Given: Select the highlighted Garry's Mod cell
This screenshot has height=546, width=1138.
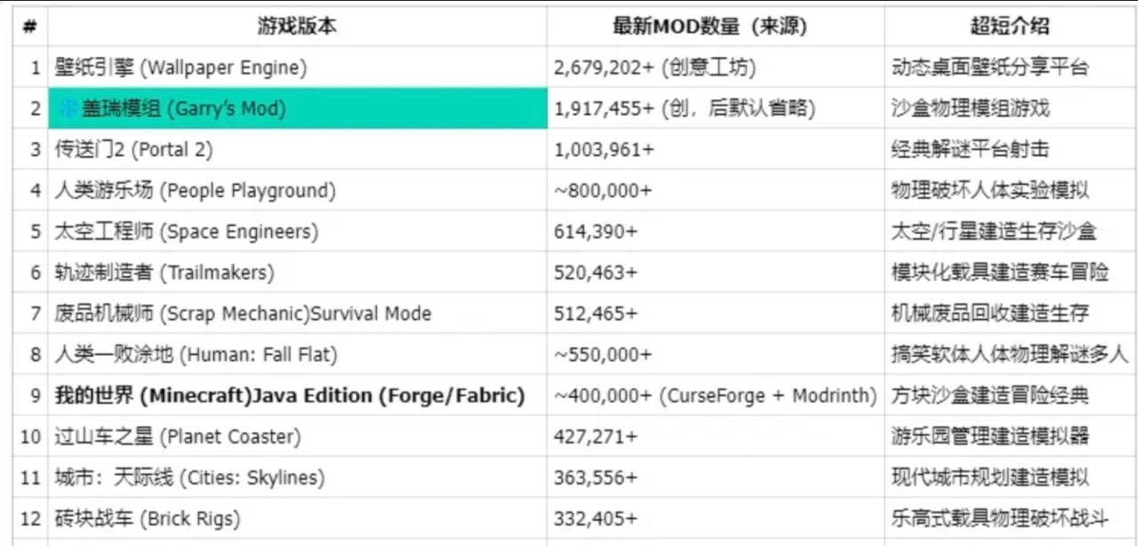Looking at the screenshot, I should tap(298, 108).
